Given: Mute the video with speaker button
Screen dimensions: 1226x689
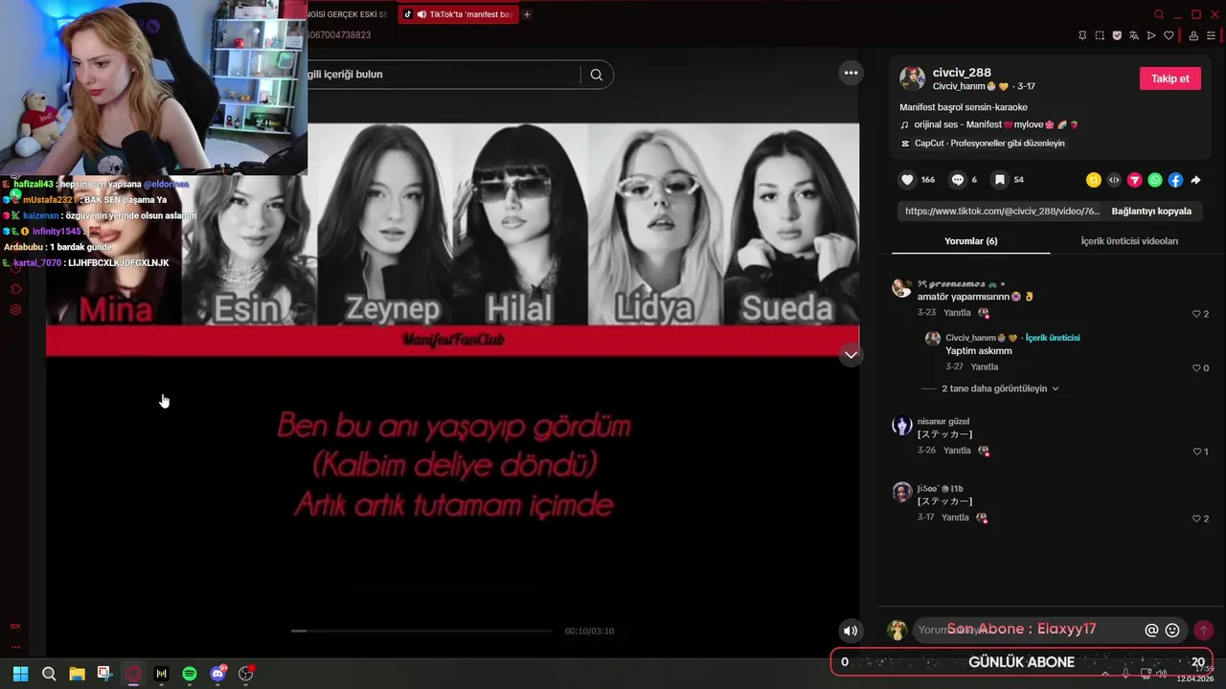Looking at the screenshot, I should (x=850, y=630).
